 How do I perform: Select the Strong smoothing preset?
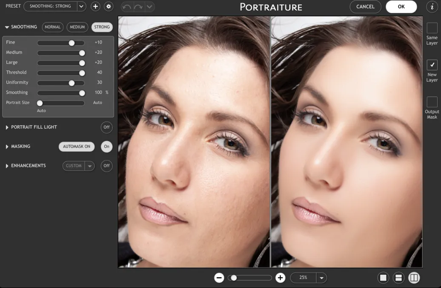[102, 27]
